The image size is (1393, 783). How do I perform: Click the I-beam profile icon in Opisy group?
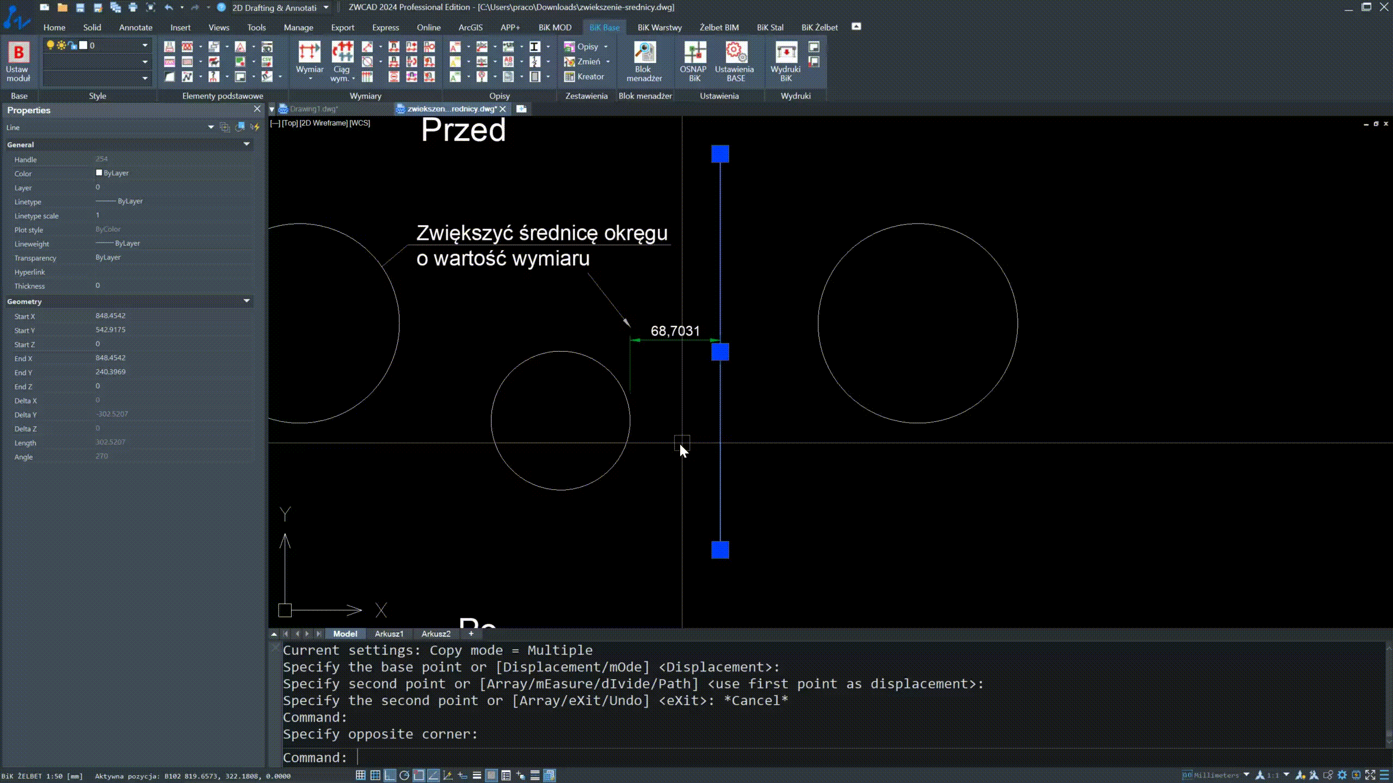tap(534, 47)
